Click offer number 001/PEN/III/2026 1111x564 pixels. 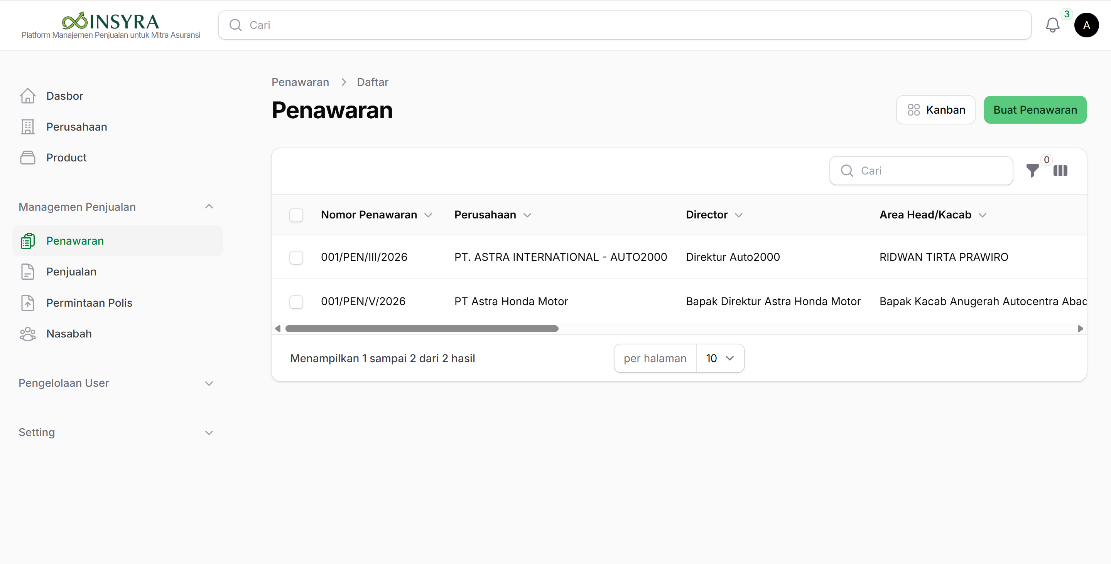pyautogui.click(x=364, y=257)
